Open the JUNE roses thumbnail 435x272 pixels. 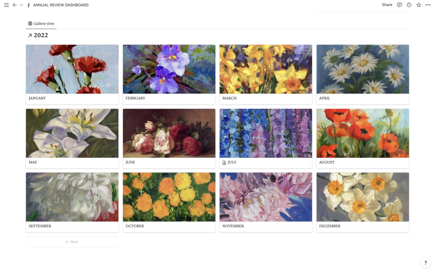click(x=169, y=133)
